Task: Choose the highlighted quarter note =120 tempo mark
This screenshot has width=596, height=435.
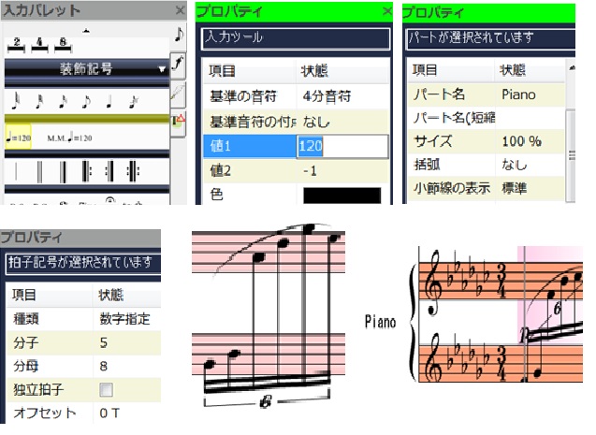Action: coord(18,137)
